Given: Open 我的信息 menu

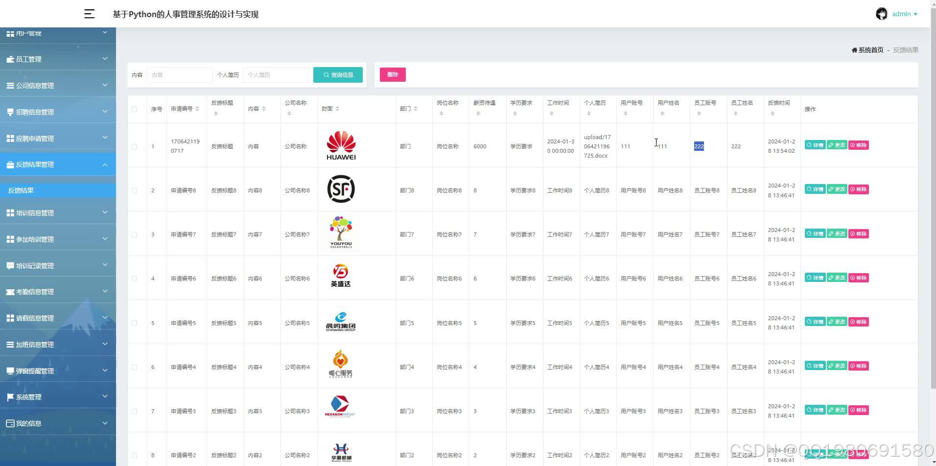Looking at the screenshot, I should pos(58,423).
